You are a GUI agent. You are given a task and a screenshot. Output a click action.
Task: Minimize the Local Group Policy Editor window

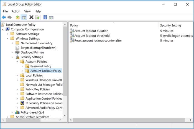click(164, 4)
